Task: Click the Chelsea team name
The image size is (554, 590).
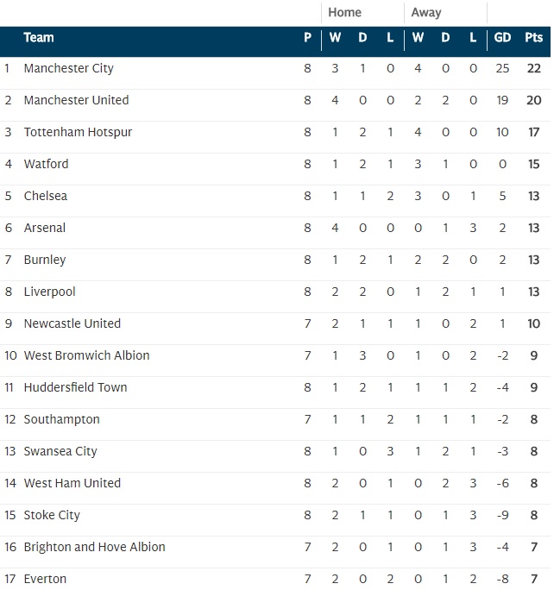Action: click(x=45, y=196)
